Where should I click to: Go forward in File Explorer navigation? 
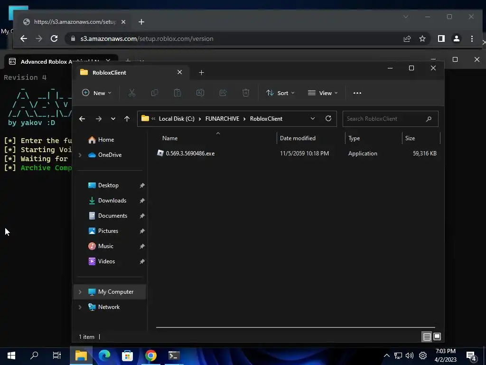99,119
